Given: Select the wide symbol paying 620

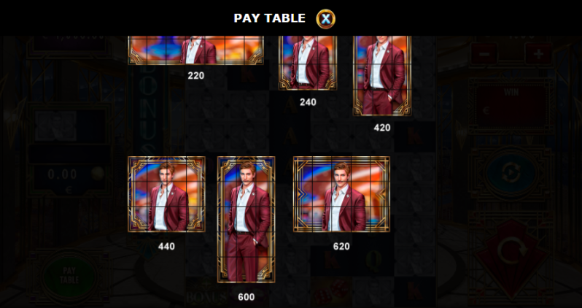Looking at the screenshot, I should [x=341, y=194].
